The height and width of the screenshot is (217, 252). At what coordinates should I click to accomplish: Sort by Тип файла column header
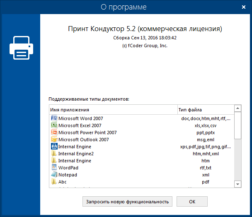click(205, 110)
